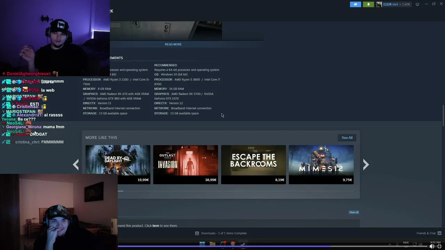Click READ MORE to expand description
This screenshot has width=445, height=250.
pyautogui.click(x=173, y=44)
